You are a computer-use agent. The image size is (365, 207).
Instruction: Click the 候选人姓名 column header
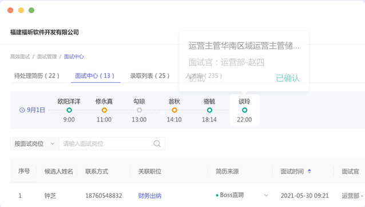(59, 171)
